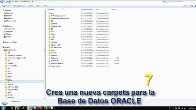Click the volume speaker tray icon
This screenshot has width=196, height=110.
click(x=185, y=108)
